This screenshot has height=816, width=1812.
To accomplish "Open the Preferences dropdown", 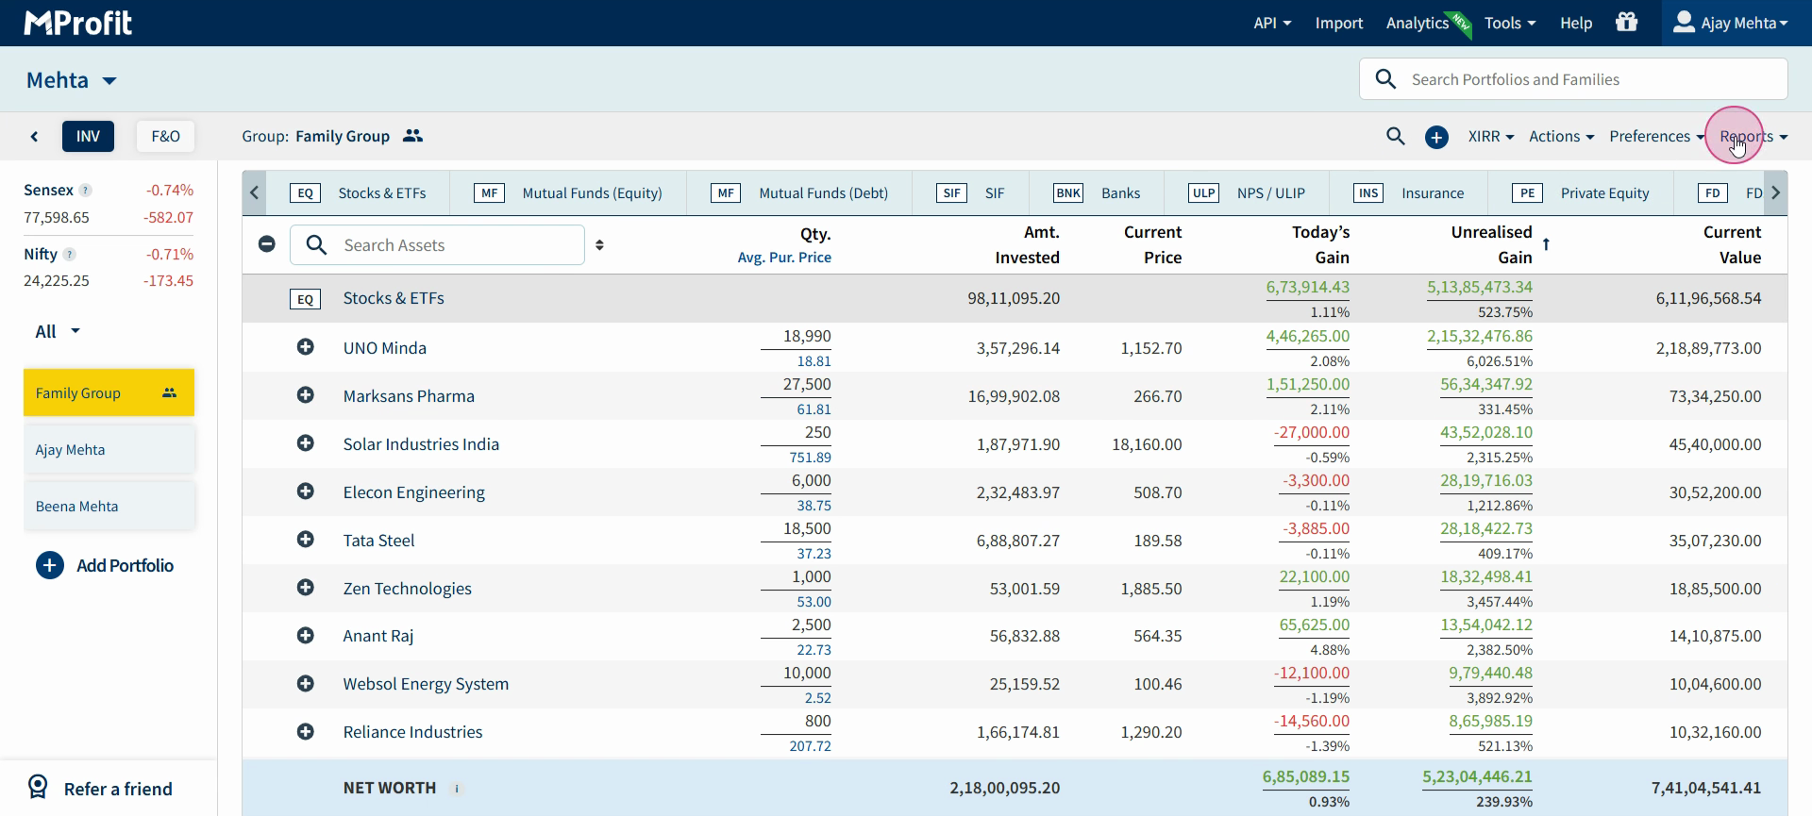I will tap(1657, 137).
